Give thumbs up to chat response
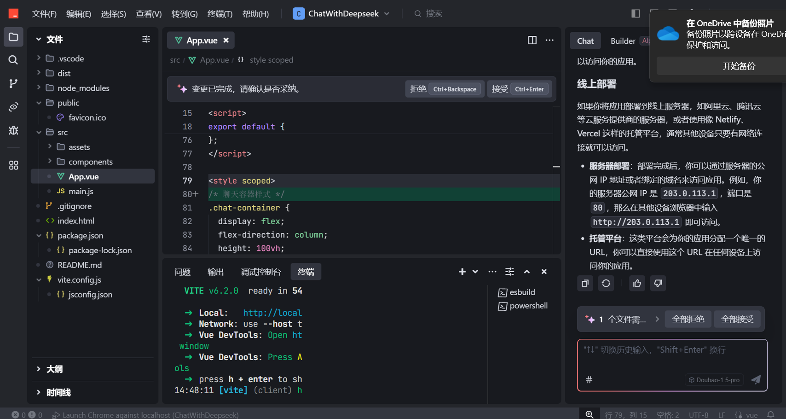786x419 pixels. (637, 283)
